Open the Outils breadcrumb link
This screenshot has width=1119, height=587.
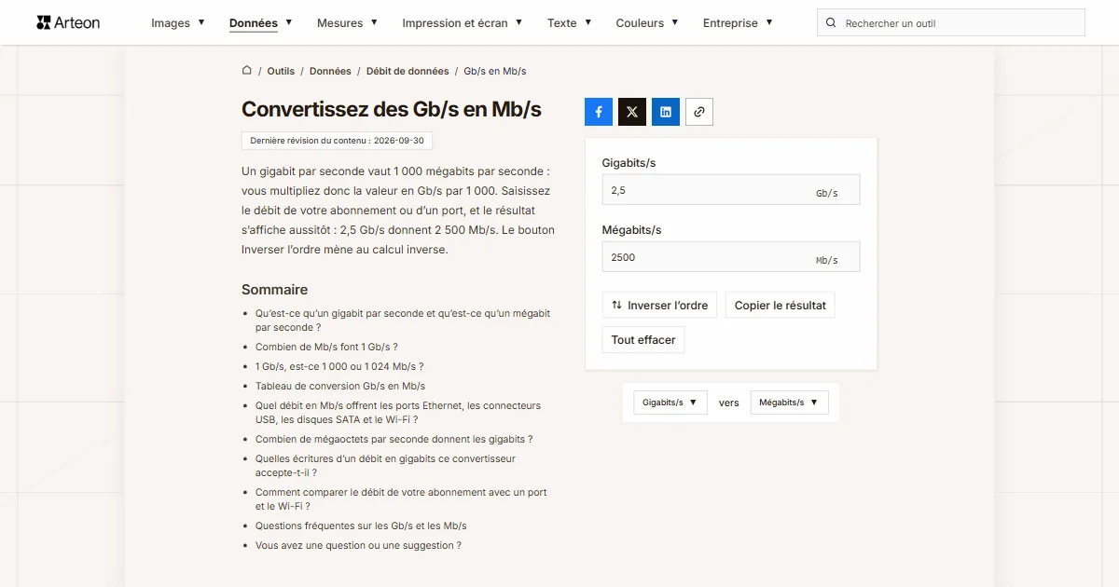click(281, 71)
